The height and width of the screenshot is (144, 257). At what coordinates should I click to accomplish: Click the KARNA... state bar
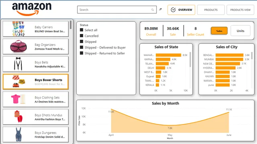coord(163,59)
